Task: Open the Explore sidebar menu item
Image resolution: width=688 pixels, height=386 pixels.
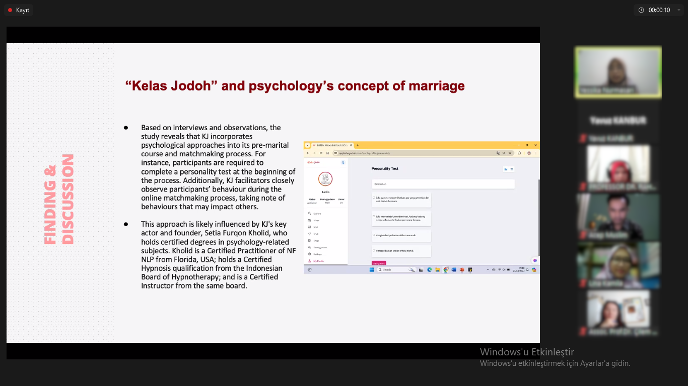Action: [x=314, y=214]
